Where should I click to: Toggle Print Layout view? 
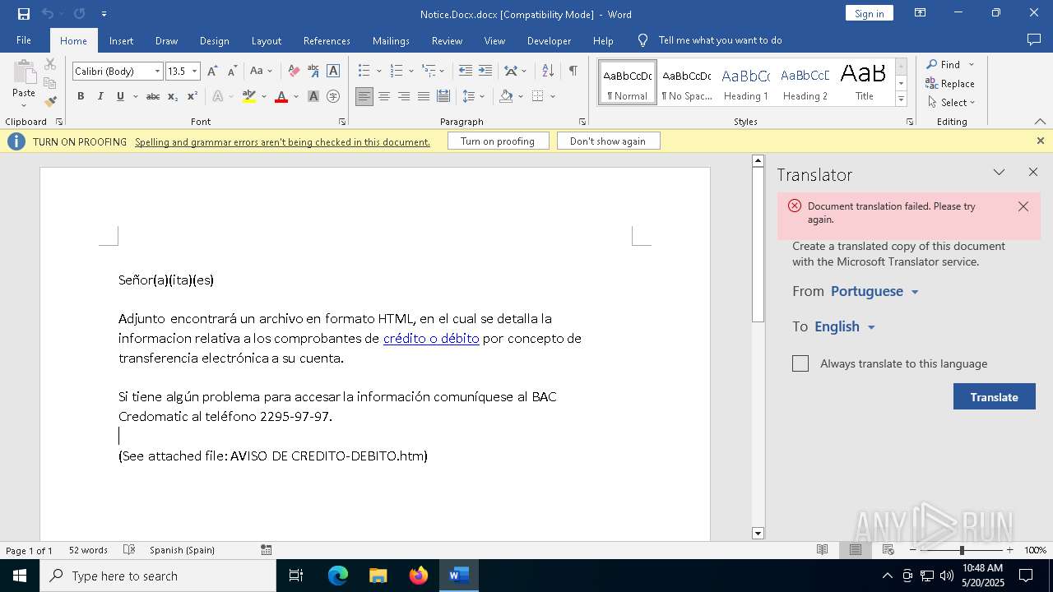click(x=856, y=550)
